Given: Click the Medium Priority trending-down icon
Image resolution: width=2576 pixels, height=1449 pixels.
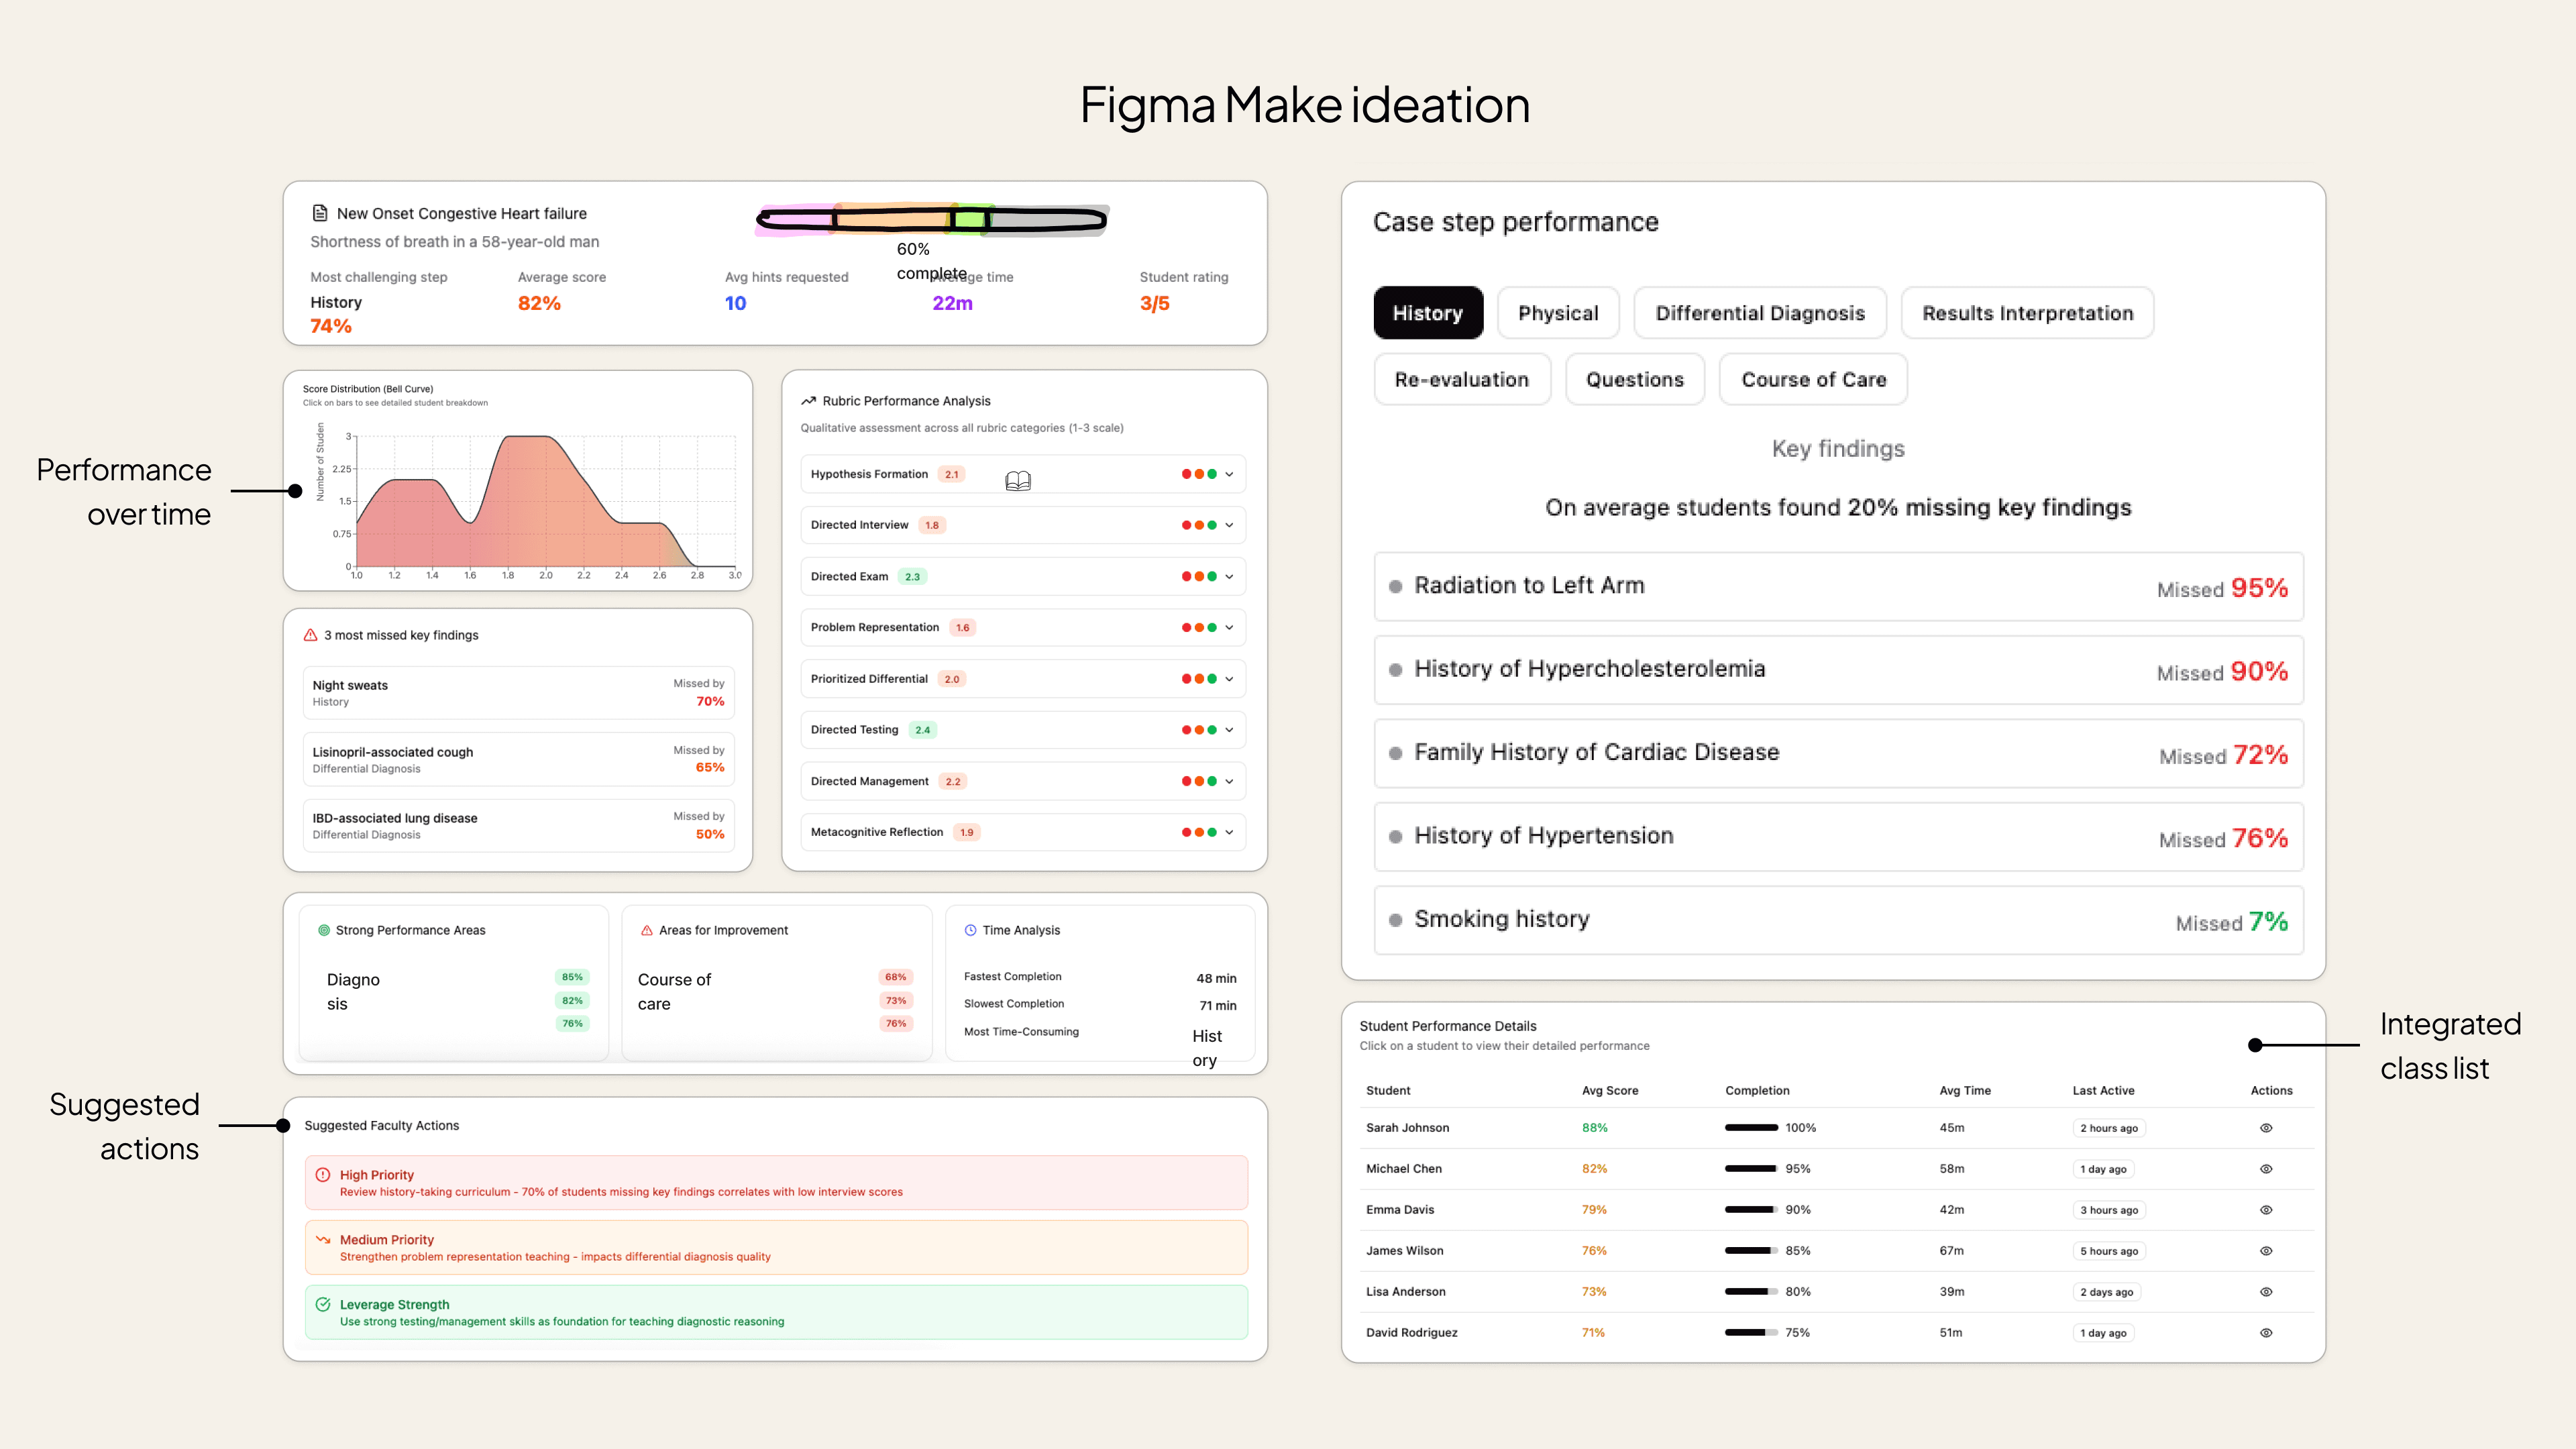Looking at the screenshot, I should tap(323, 1239).
